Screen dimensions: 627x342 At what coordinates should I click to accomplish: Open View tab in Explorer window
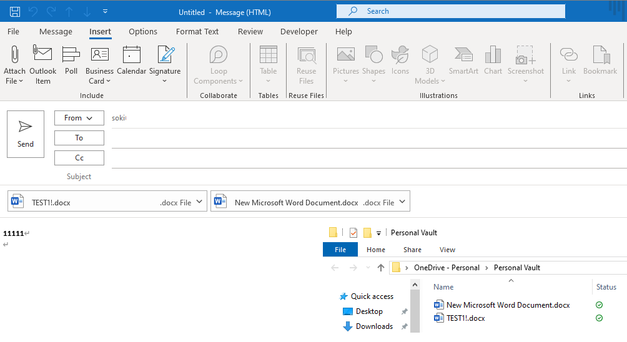pos(447,250)
